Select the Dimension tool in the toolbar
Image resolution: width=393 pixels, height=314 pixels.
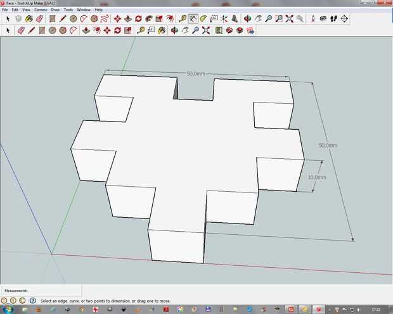[193, 19]
